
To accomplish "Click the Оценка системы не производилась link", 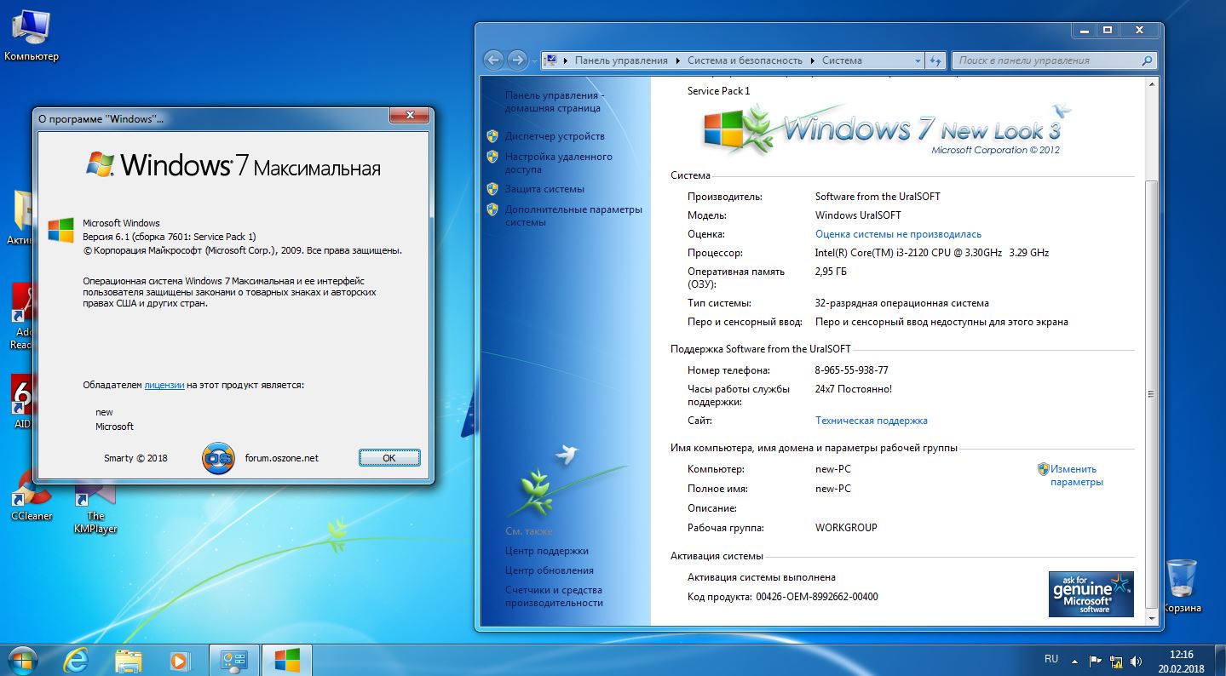I will [x=898, y=234].
